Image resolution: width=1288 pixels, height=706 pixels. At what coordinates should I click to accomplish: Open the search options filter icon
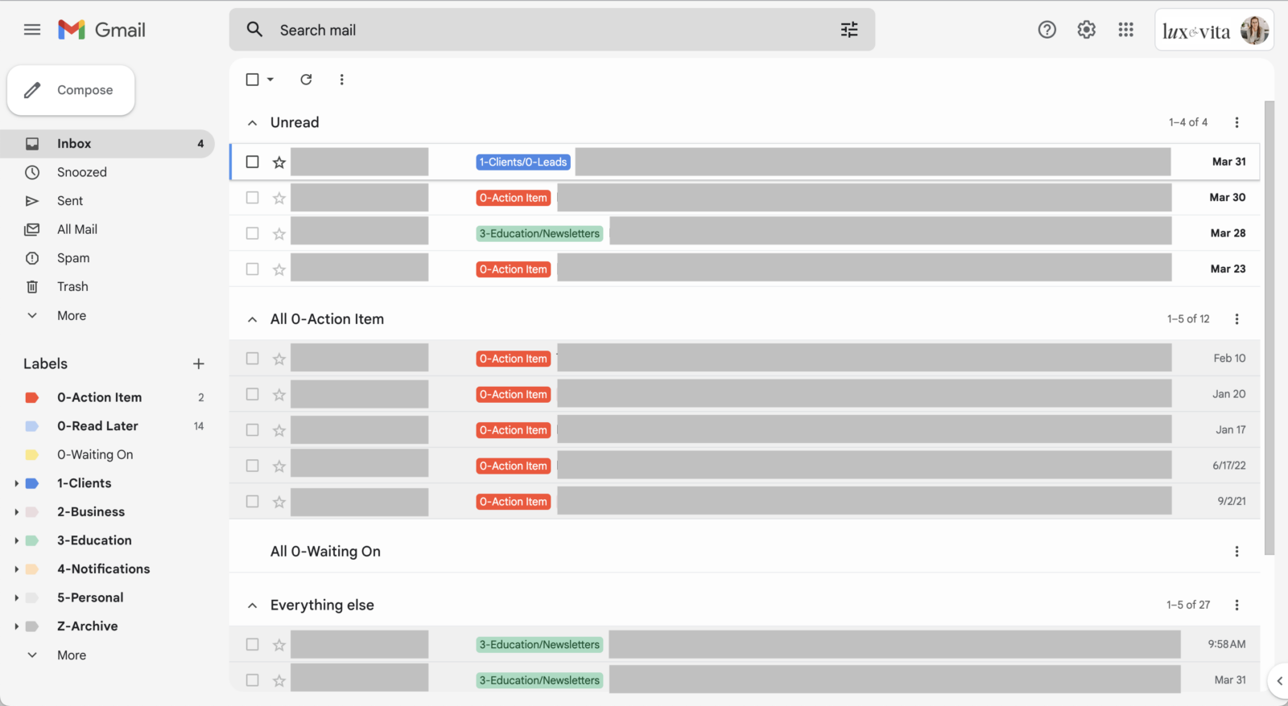coord(849,30)
